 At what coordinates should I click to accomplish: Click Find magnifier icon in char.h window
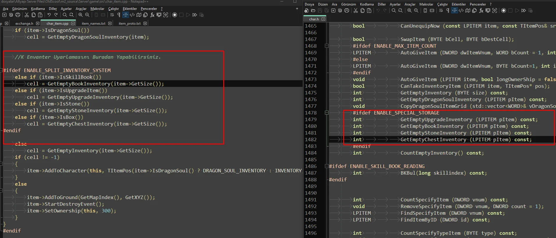click(x=394, y=11)
